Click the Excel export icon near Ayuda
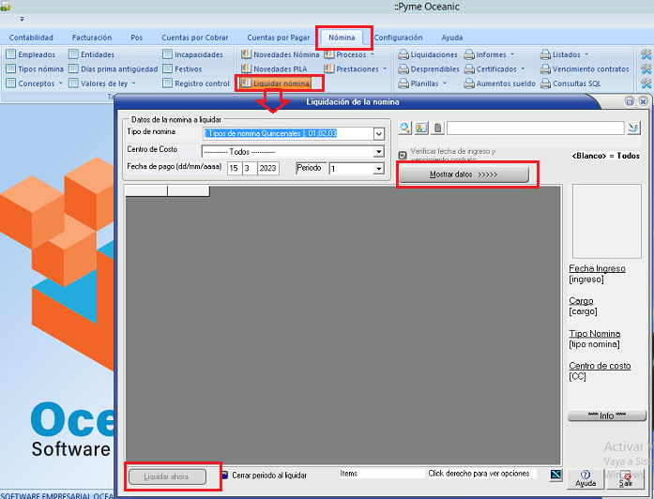Viewport: 654px width, 499px height. pos(556,476)
